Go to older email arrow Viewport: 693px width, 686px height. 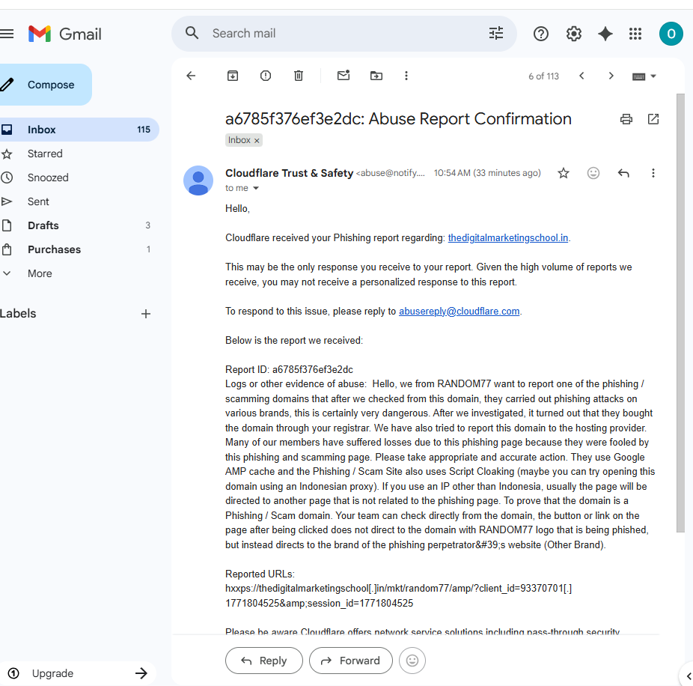[611, 76]
